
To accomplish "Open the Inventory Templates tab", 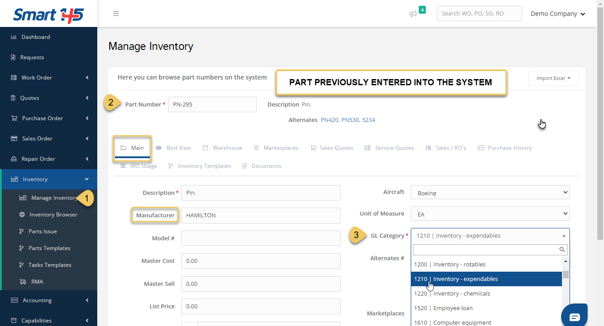I will [x=199, y=166].
